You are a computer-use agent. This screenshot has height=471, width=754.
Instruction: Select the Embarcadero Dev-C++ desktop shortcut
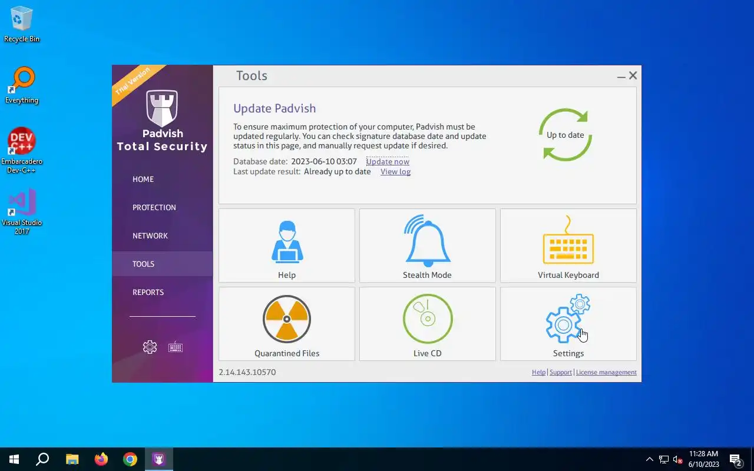pyautogui.click(x=22, y=151)
